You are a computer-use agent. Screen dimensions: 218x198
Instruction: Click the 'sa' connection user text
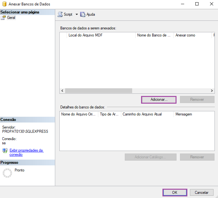pyautogui.click(x=4, y=143)
